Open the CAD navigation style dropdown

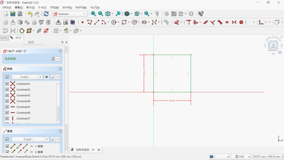click(x=241, y=157)
